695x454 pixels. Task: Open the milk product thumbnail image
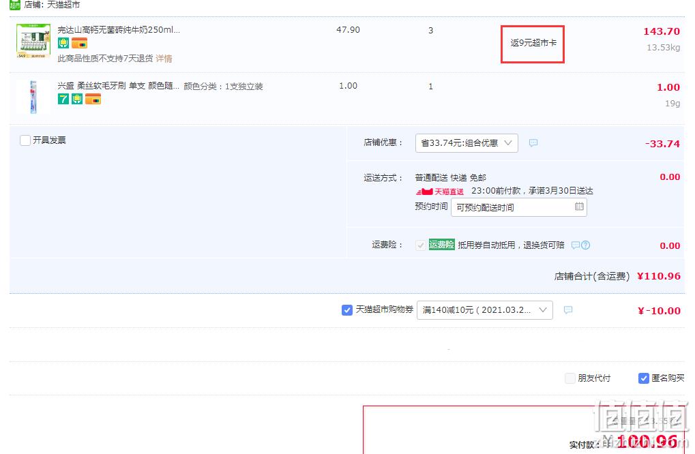coord(33,41)
